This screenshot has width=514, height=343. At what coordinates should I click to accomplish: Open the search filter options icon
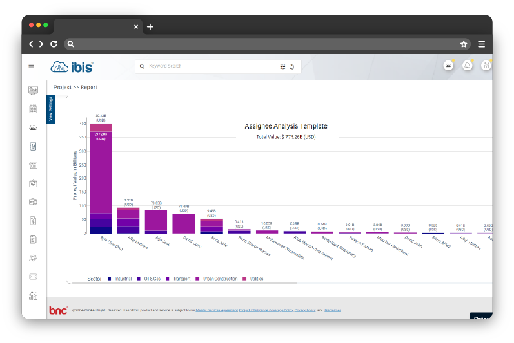coord(282,66)
